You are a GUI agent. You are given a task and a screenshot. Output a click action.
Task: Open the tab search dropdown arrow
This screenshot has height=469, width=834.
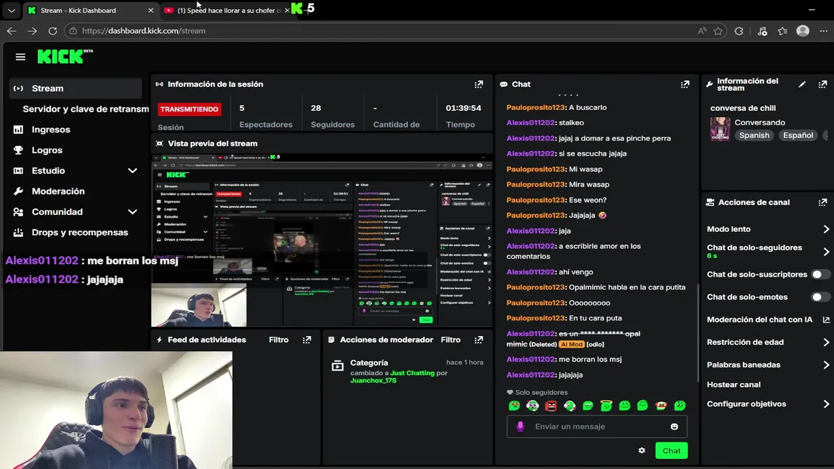(11, 10)
